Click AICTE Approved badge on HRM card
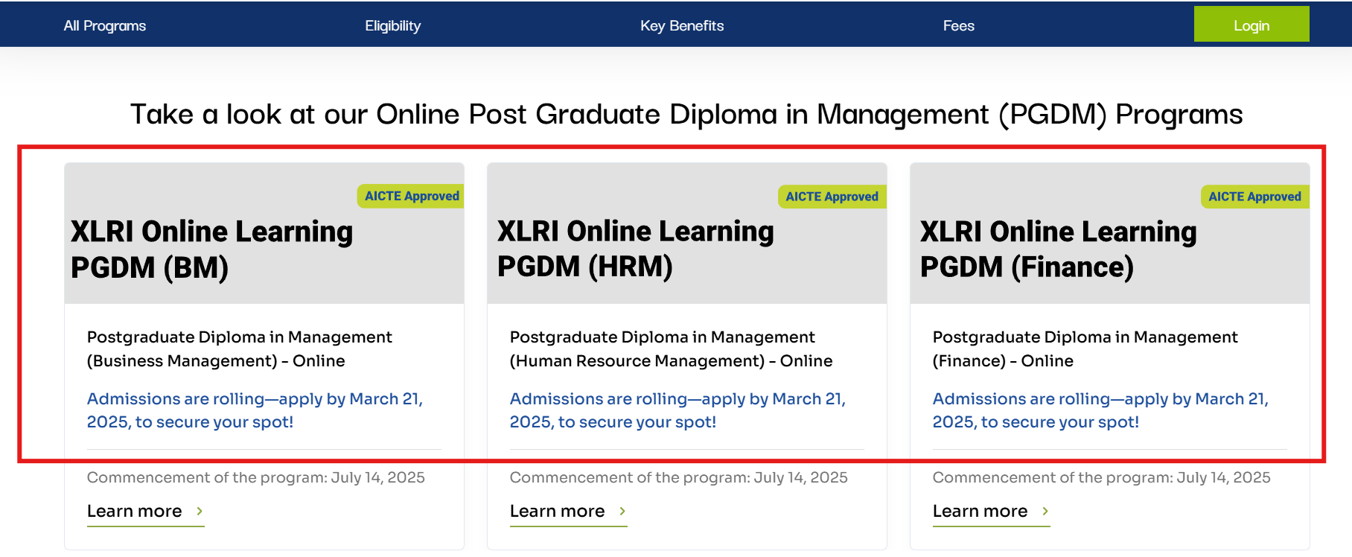Screen dimensions: 1352x557 click(x=832, y=197)
